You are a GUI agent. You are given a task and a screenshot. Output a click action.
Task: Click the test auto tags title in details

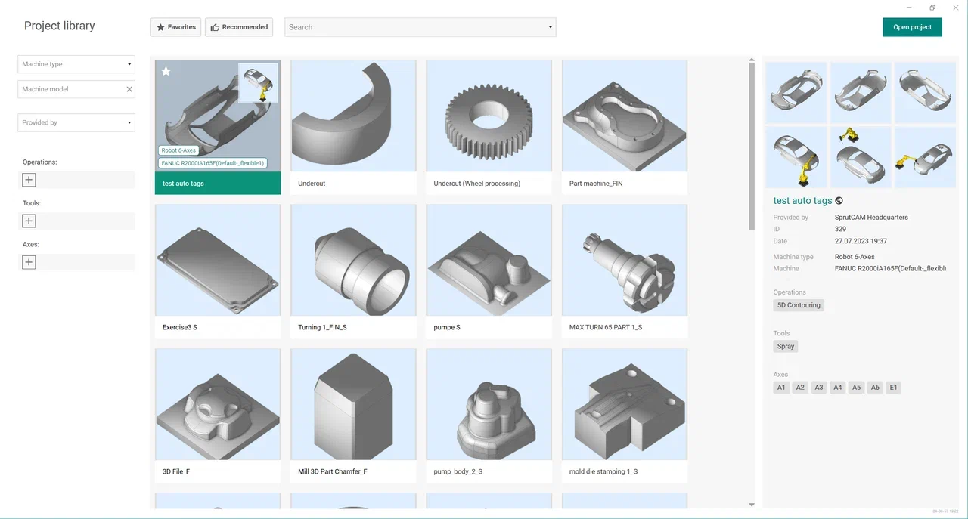pyautogui.click(x=802, y=201)
